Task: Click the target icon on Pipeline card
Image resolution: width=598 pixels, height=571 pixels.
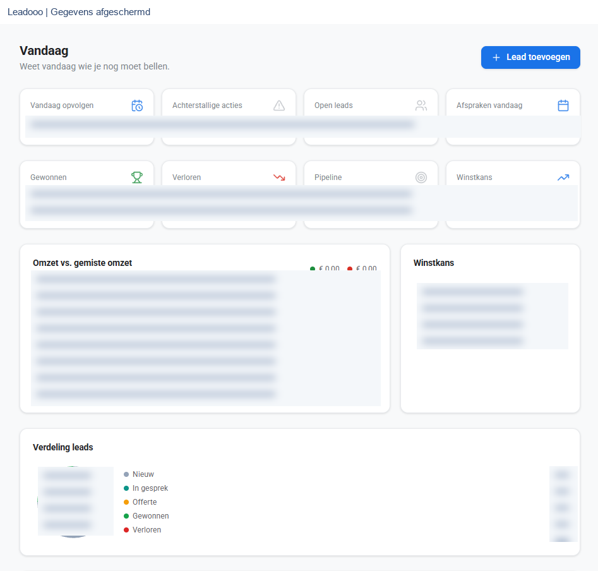Action: (421, 177)
